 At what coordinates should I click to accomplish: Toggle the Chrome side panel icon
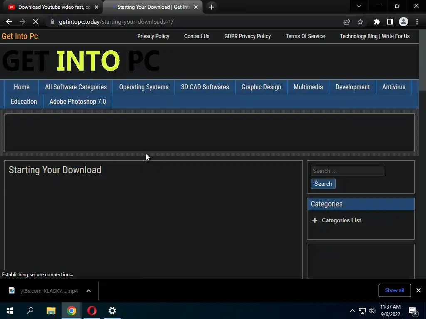(x=390, y=22)
